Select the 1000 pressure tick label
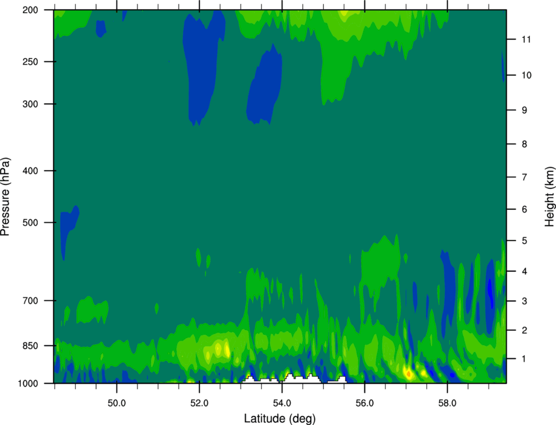 pyautogui.click(x=27, y=383)
